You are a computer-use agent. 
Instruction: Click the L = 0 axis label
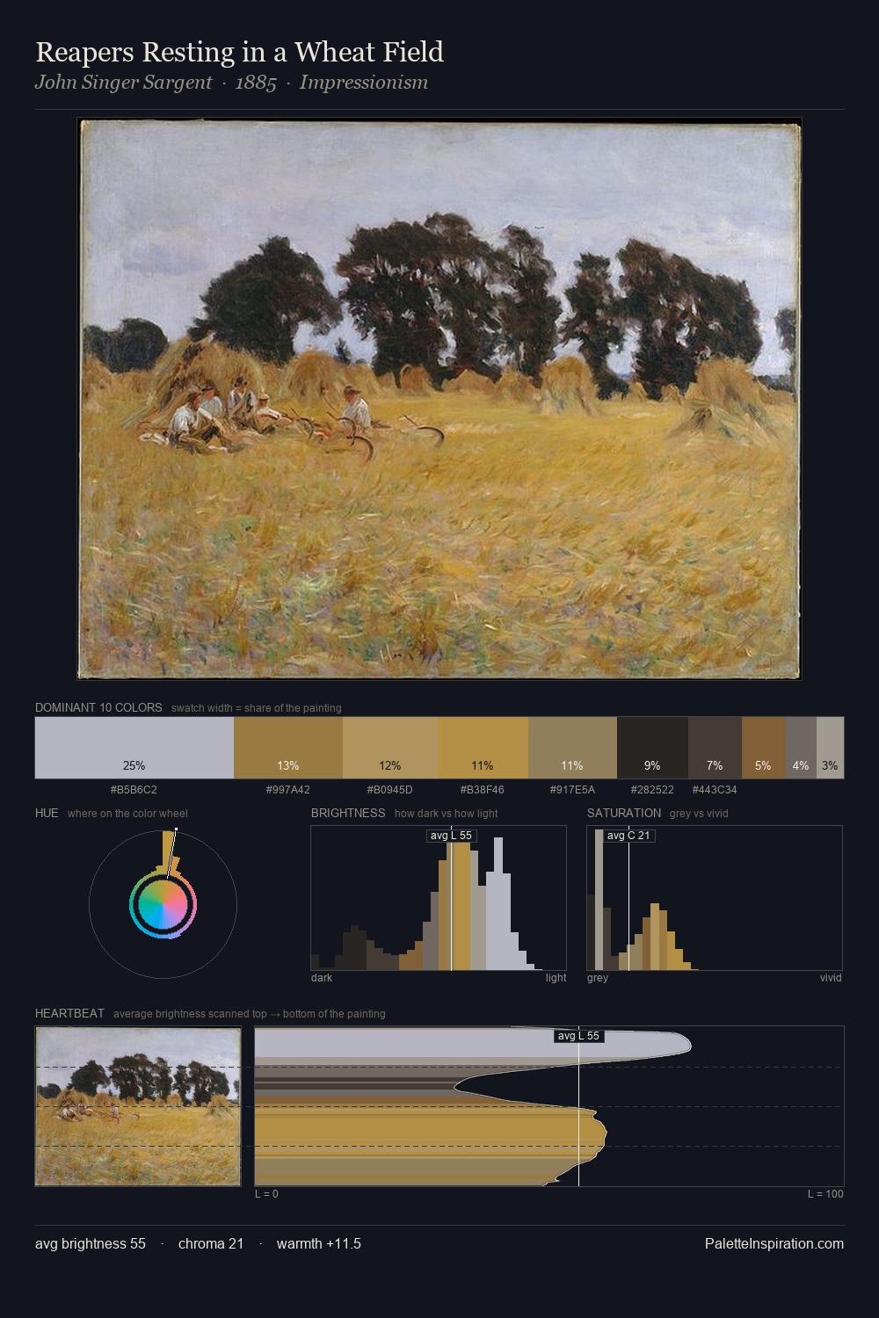pos(266,1194)
